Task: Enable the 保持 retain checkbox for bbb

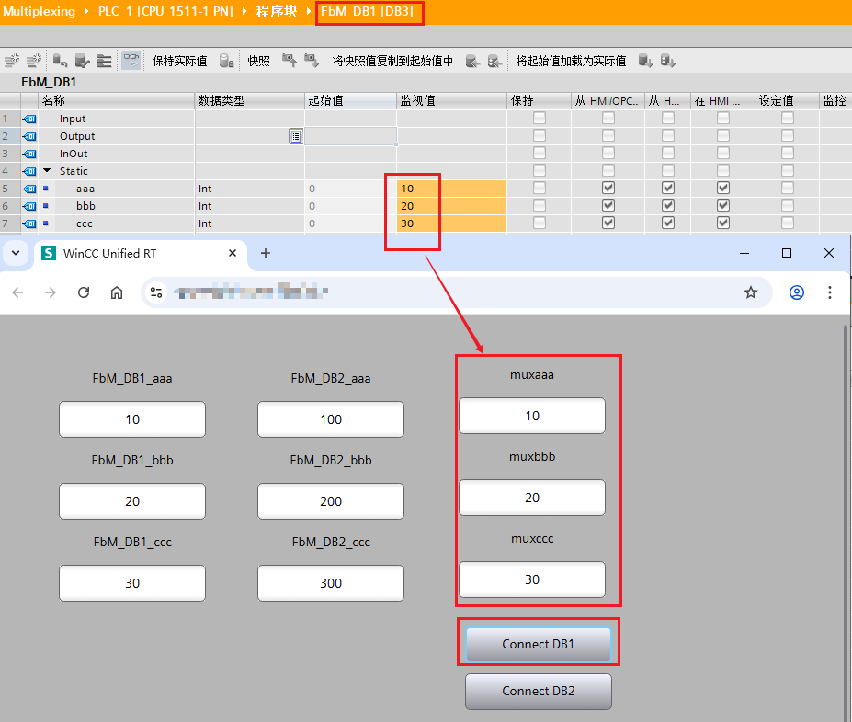Action: [540, 206]
